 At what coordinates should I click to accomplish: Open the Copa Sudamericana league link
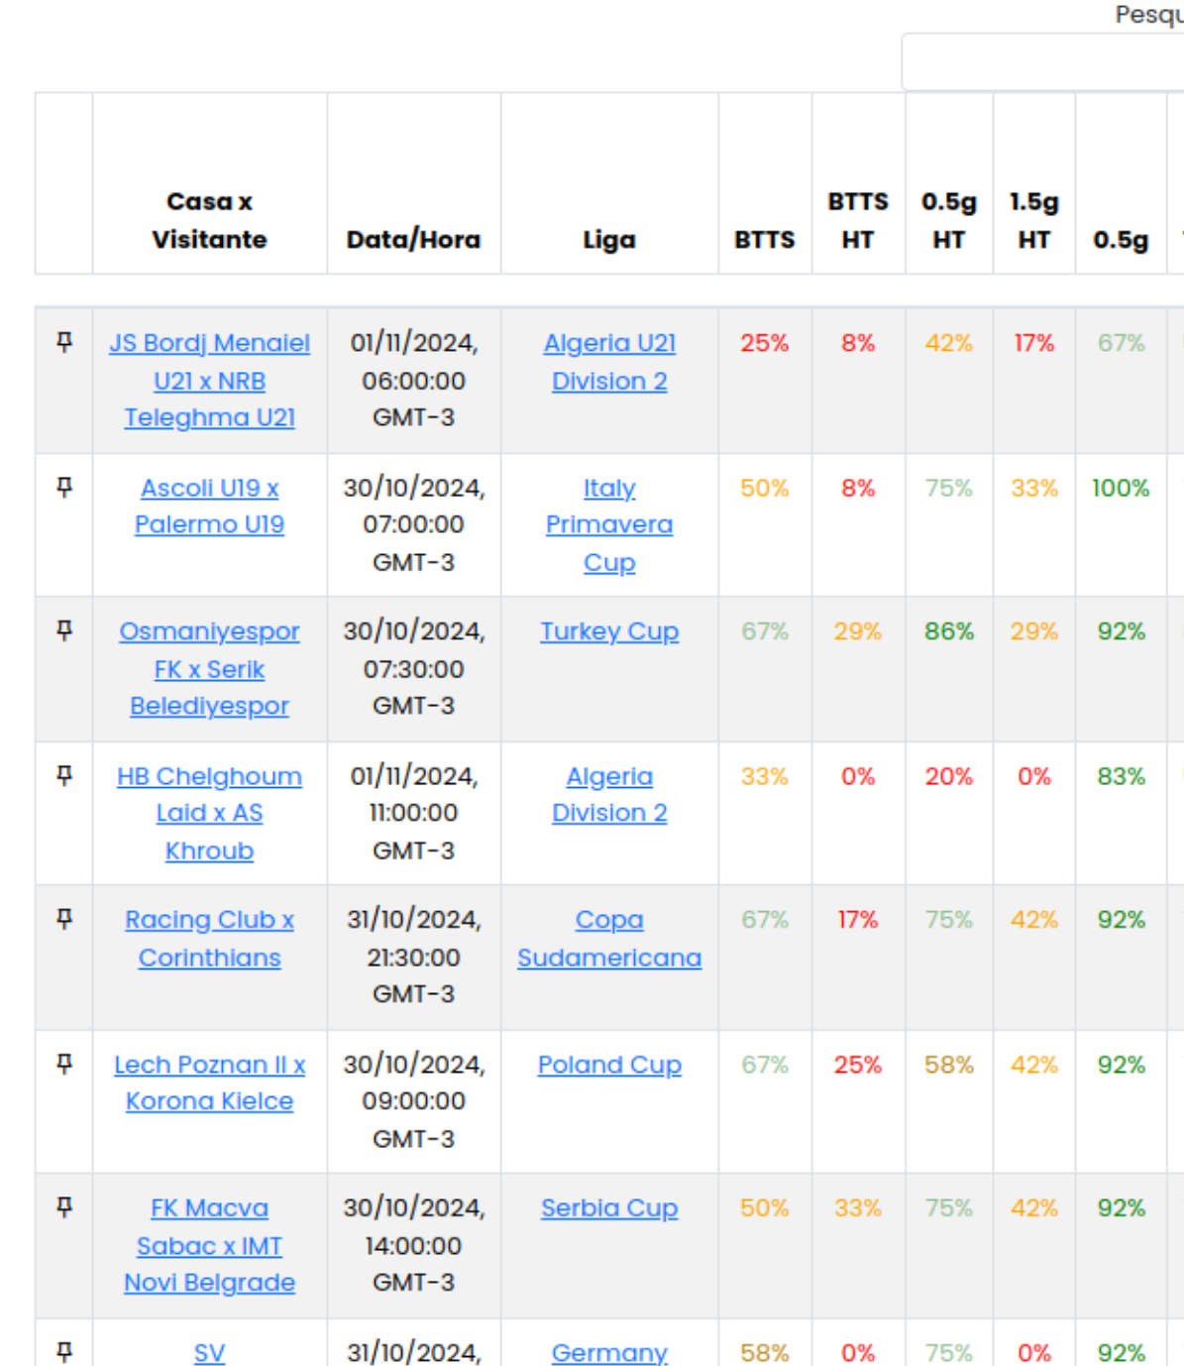click(x=608, y=939)
